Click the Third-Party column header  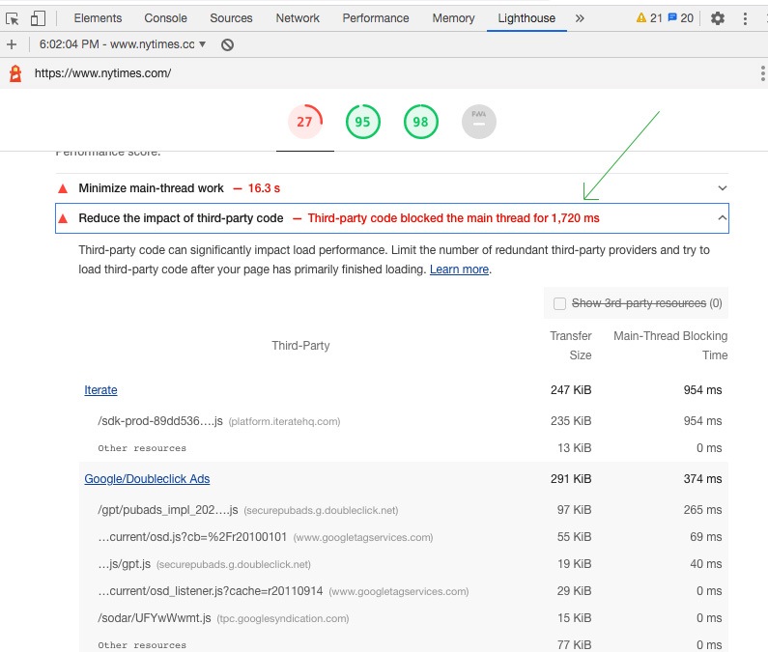(300, 346)
